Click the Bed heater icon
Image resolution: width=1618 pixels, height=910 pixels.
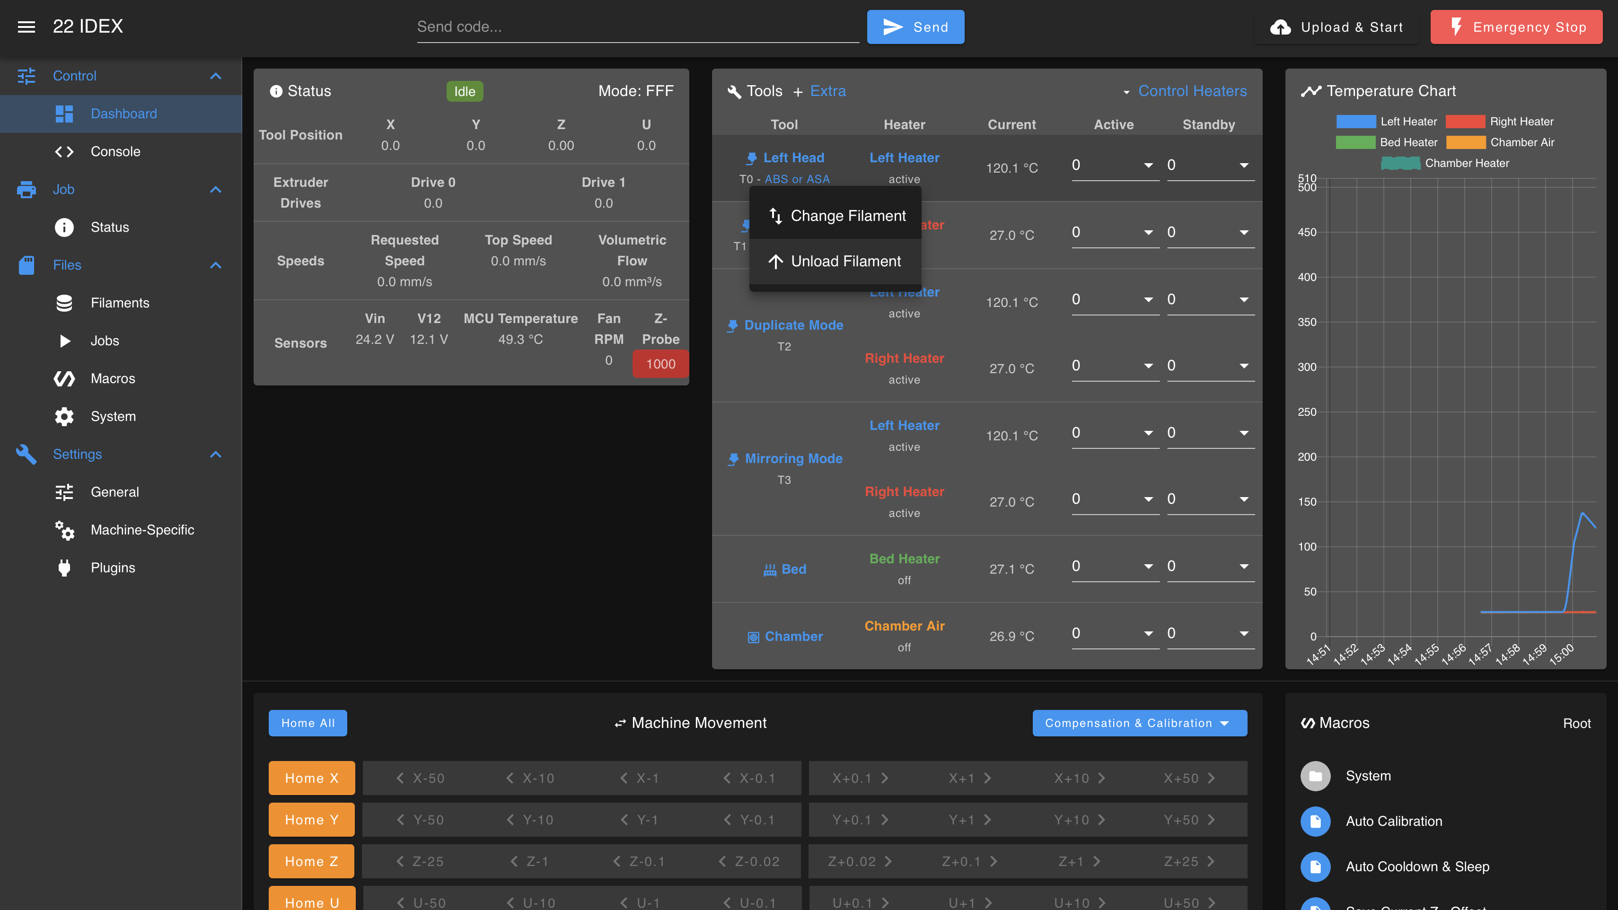click(770, 569)
